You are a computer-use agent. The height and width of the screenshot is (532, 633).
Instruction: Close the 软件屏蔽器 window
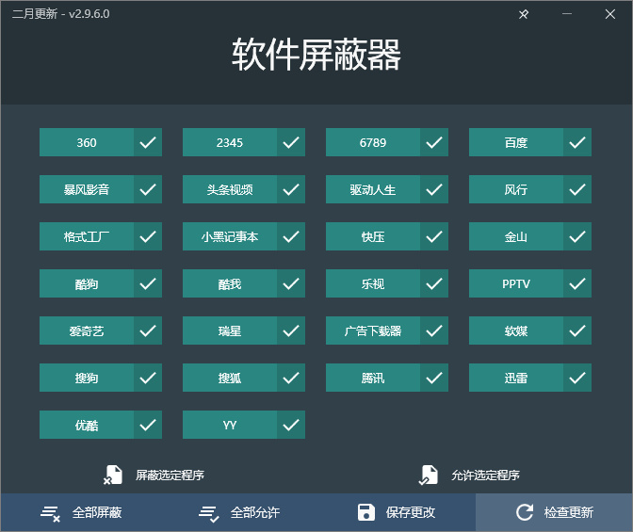pyautogui.click(x=610, y=14)
